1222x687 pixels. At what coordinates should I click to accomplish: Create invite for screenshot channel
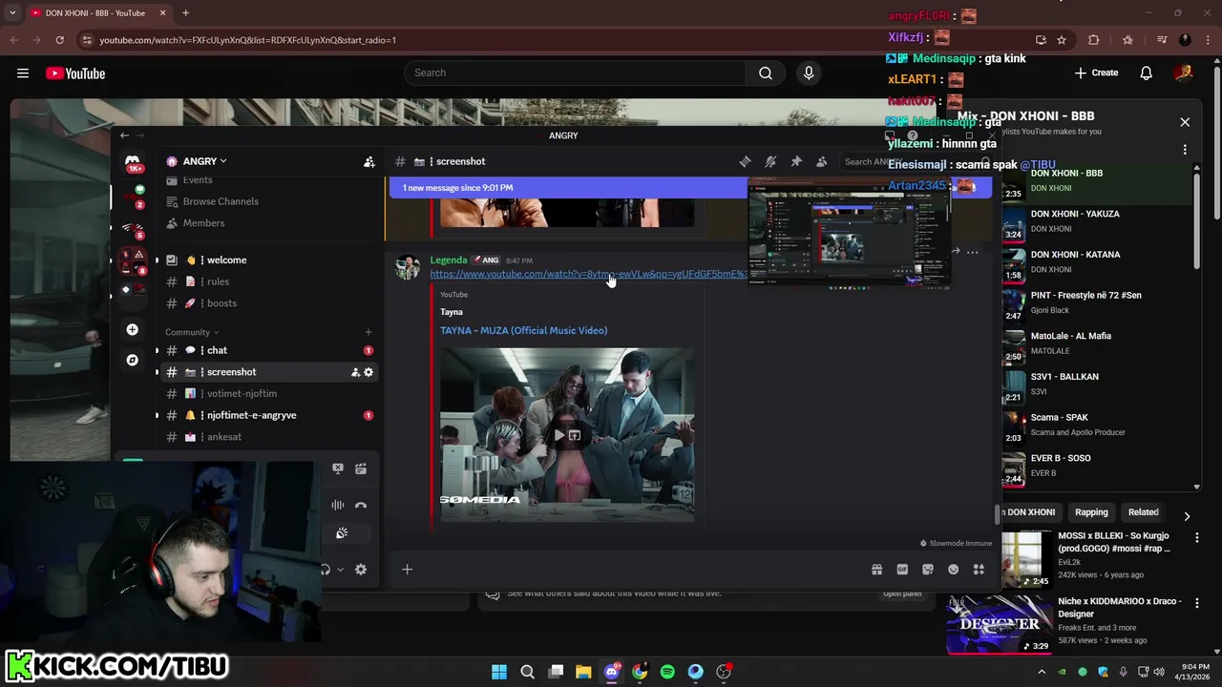point(355,372)
